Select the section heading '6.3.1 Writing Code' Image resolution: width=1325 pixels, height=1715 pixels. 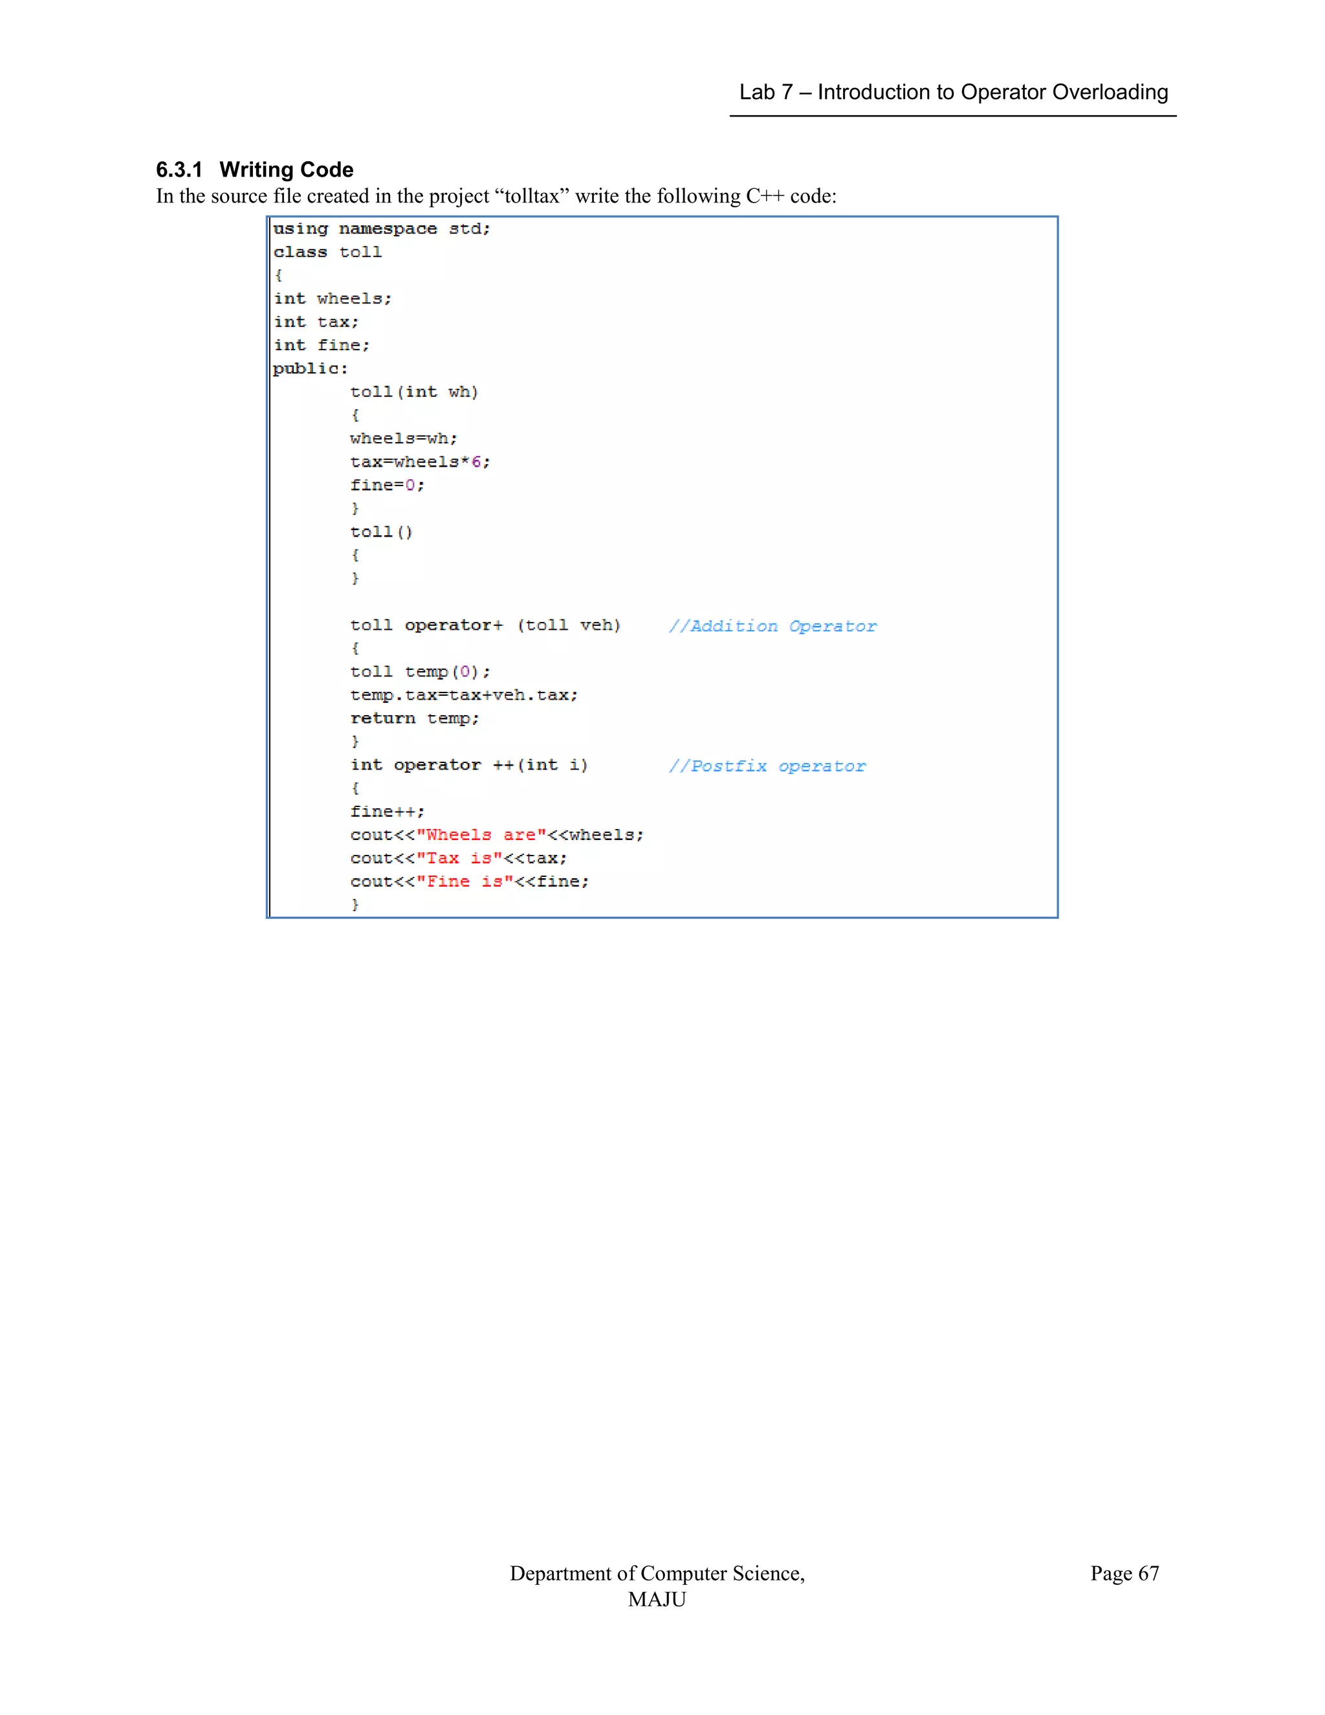(254, 170)
